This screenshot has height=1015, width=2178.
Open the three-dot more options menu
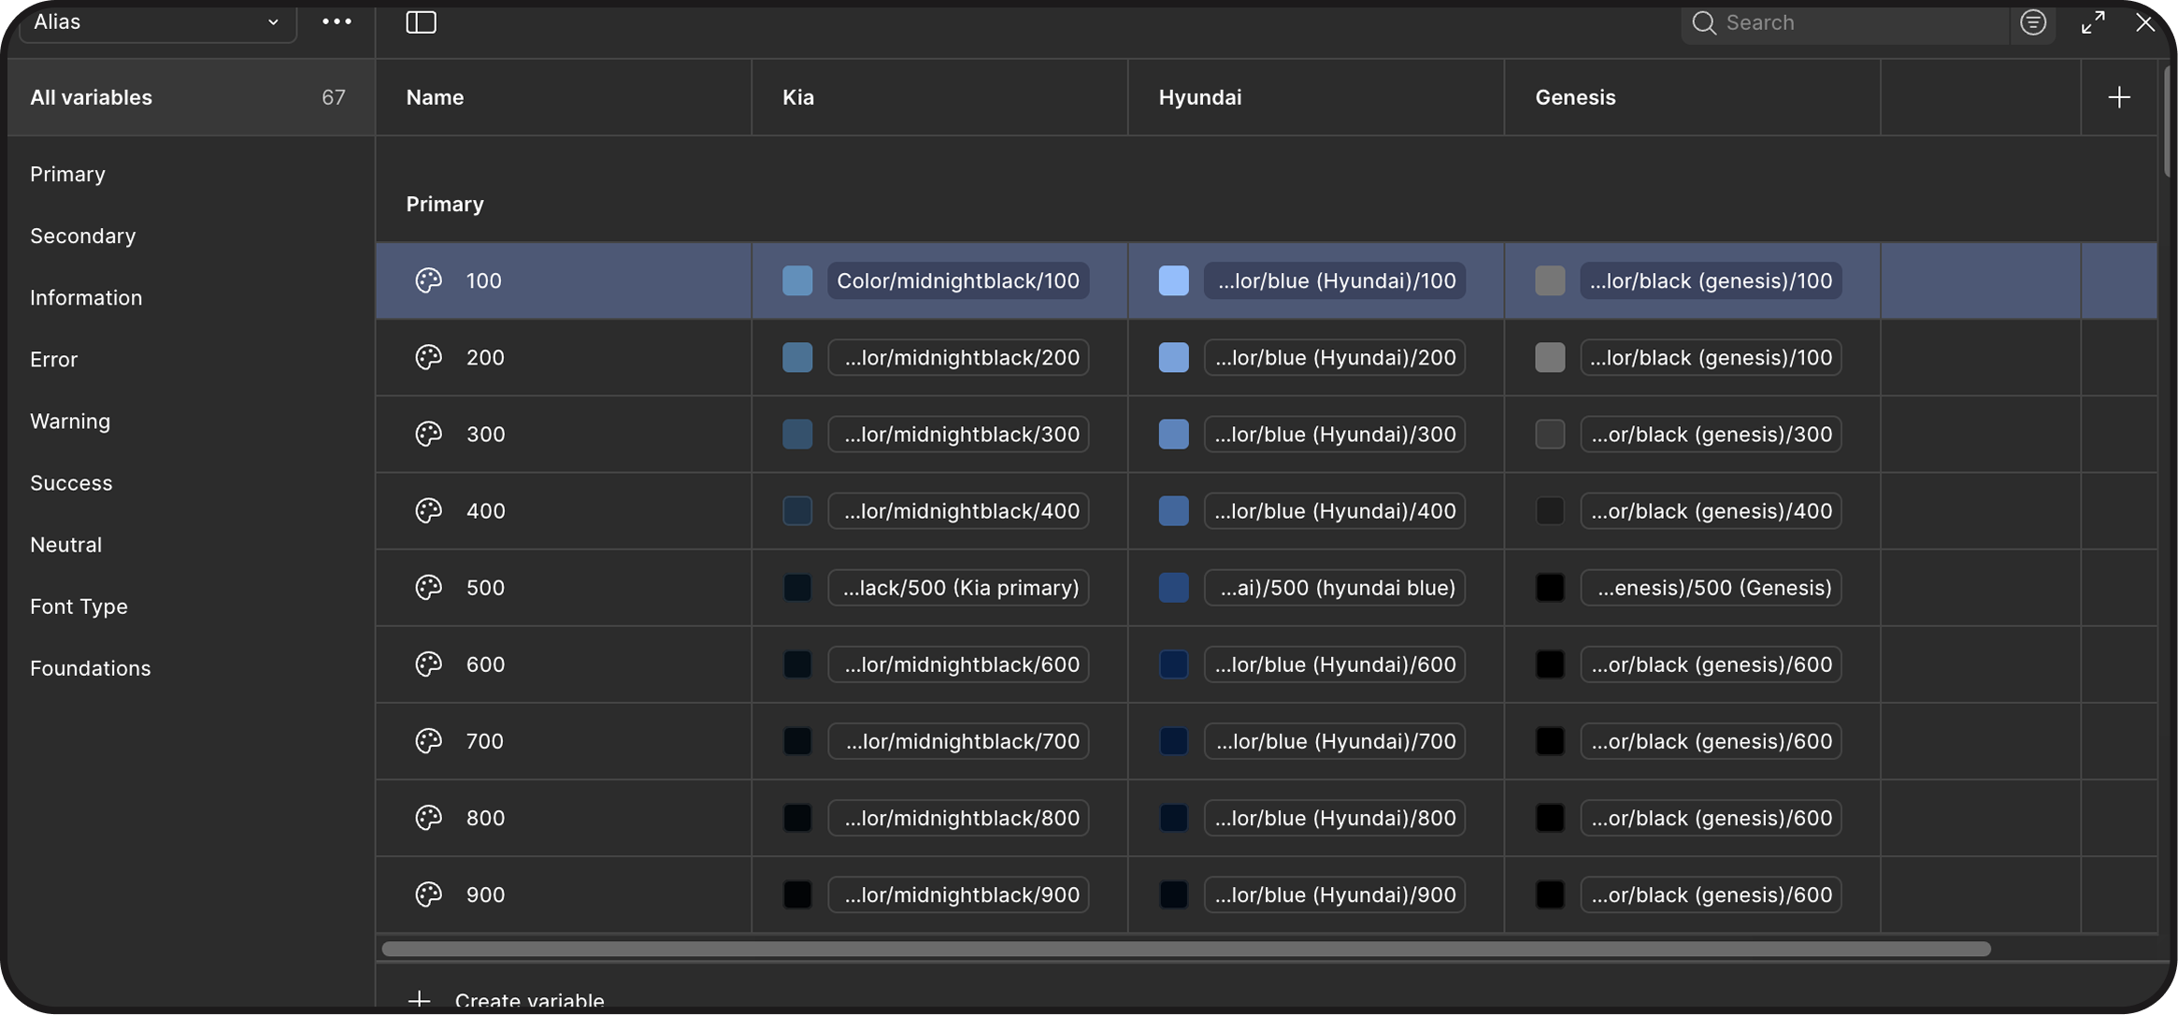337,22
